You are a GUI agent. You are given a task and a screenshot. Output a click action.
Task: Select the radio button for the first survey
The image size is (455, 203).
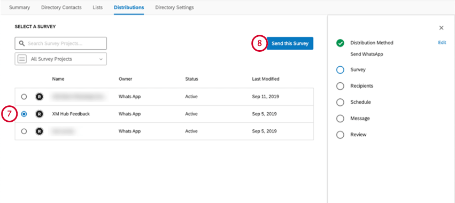point(24,97)
